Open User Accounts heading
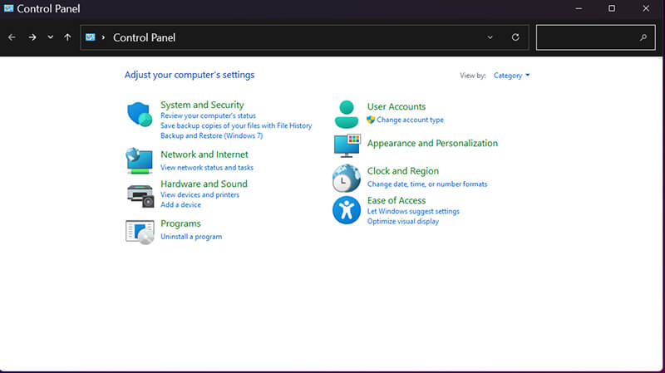Image resolution: width=665 pixels, height=373 pixels. point(397,106)
